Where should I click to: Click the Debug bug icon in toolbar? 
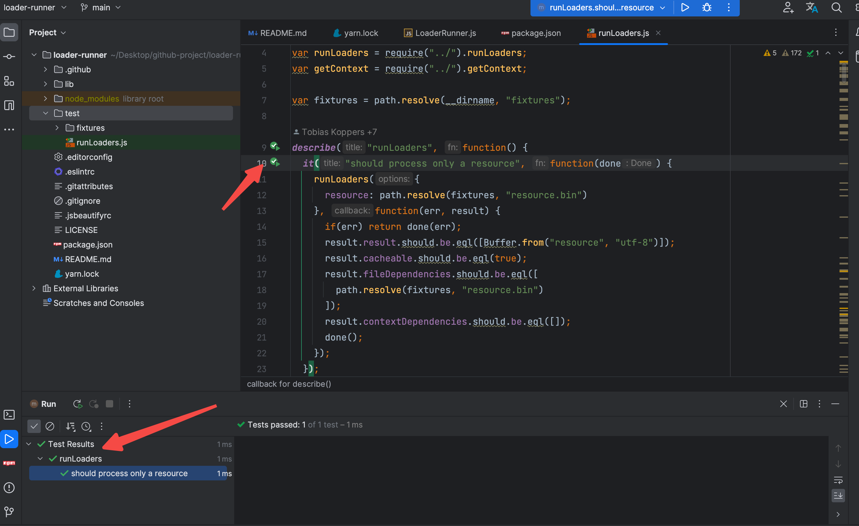tap(707, 7)
